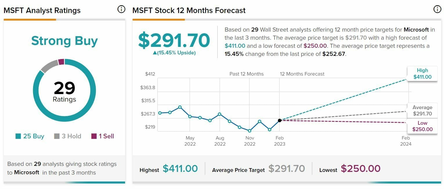Click the large $291.70 price target

tap(174, 41)
